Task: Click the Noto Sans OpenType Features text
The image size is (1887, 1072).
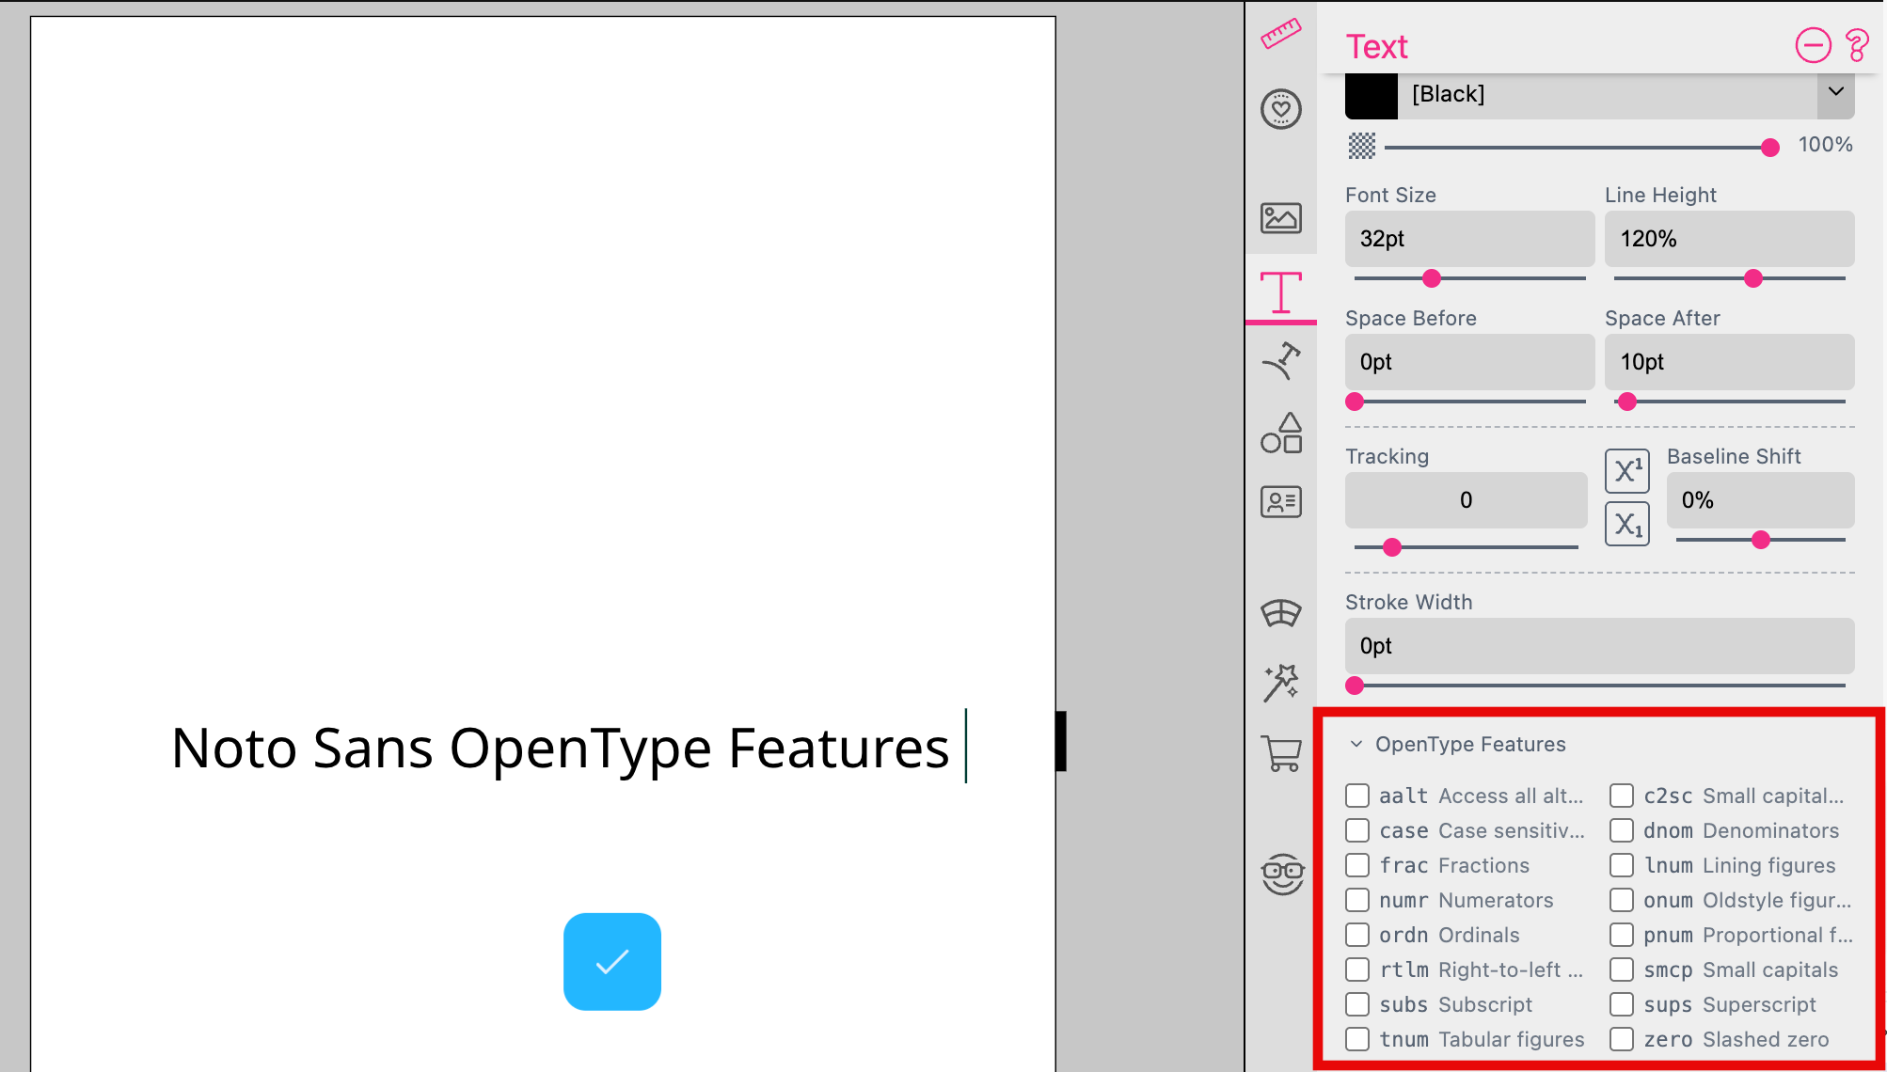Action: (x=561, y=749)
